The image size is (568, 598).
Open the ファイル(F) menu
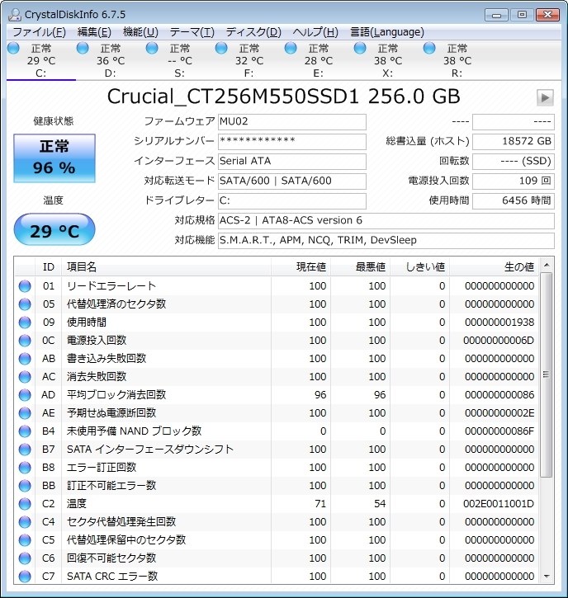tap(40, 32)
